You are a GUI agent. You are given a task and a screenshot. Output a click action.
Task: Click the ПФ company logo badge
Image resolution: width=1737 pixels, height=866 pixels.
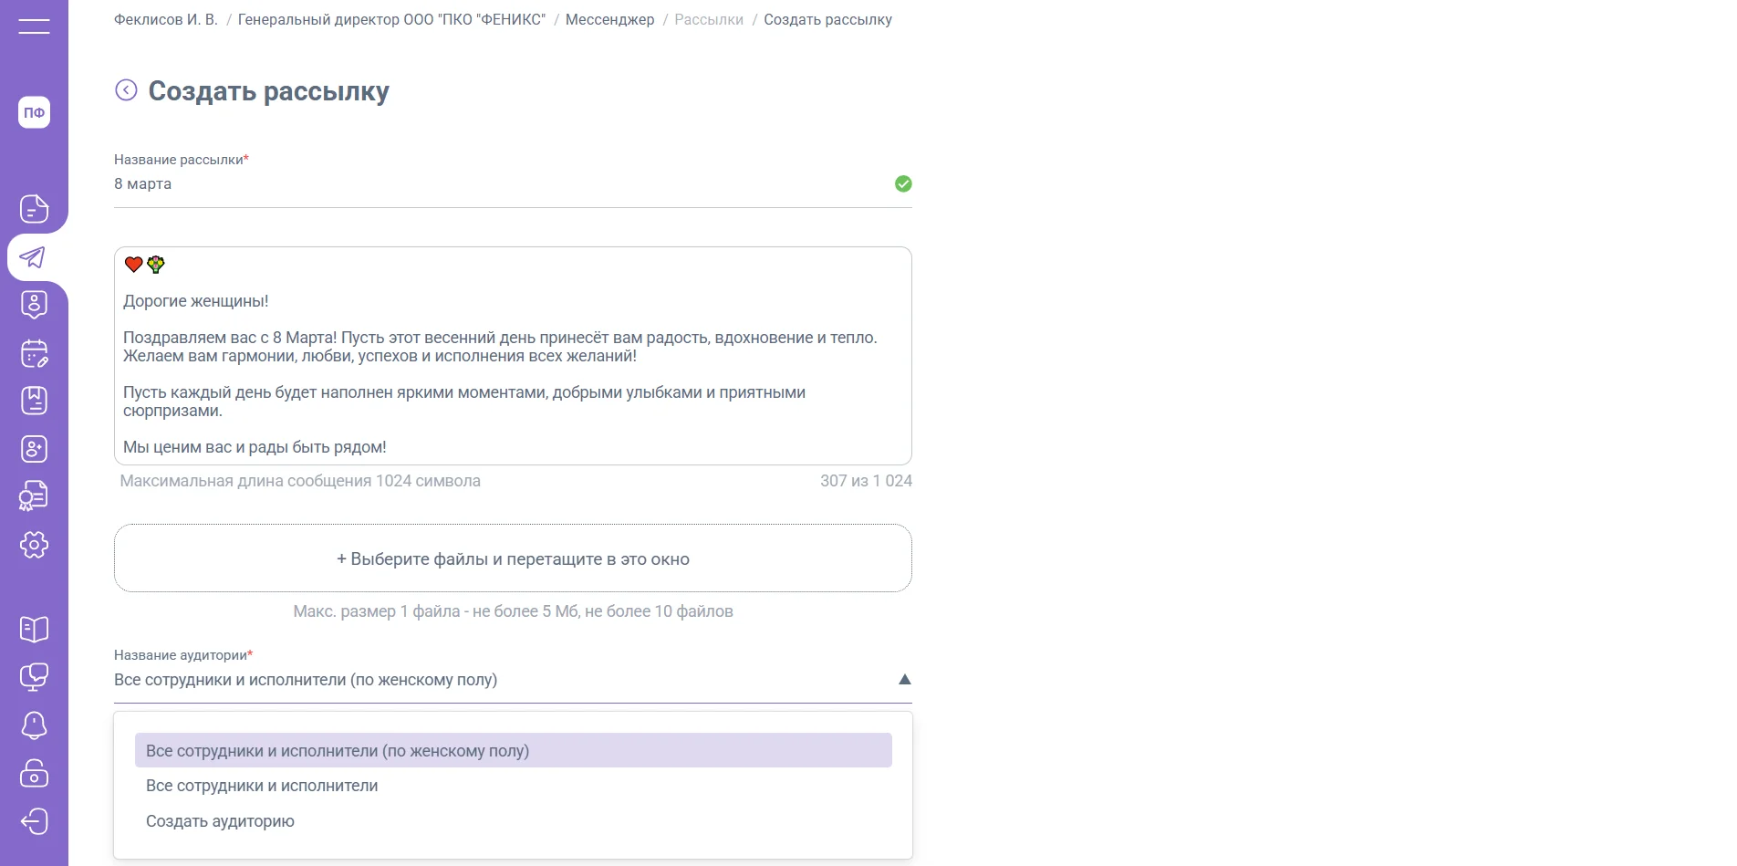[x=34, y=112]
